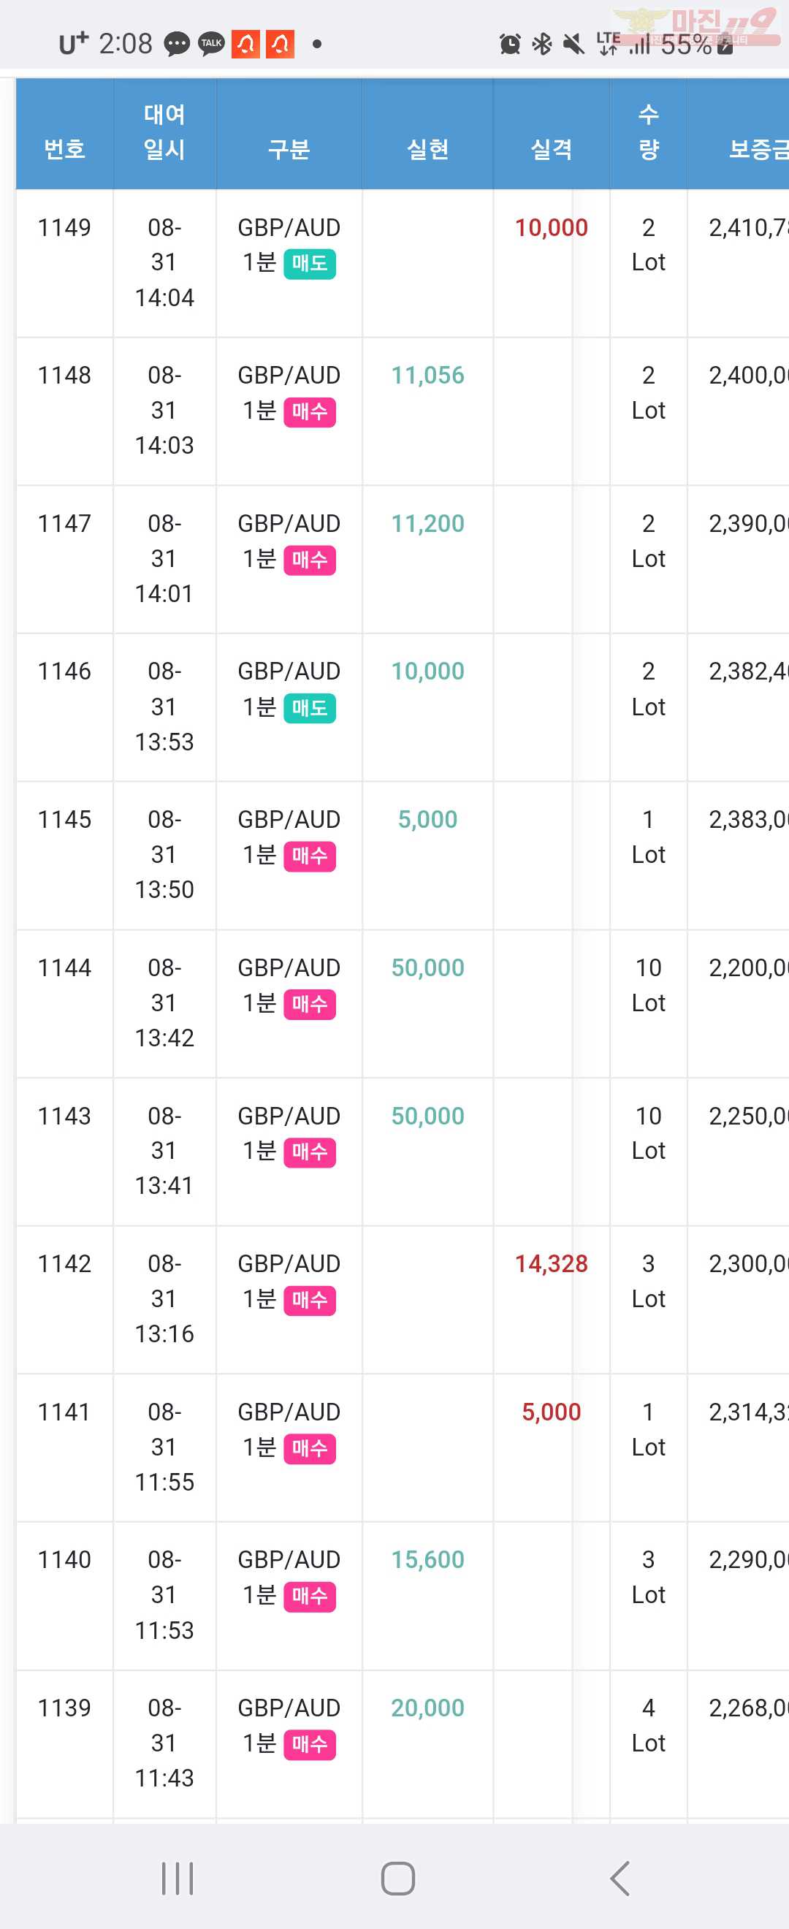Tap the alarm clock status icon
This screenshot has width=789, height=1929.
(510, 44)
